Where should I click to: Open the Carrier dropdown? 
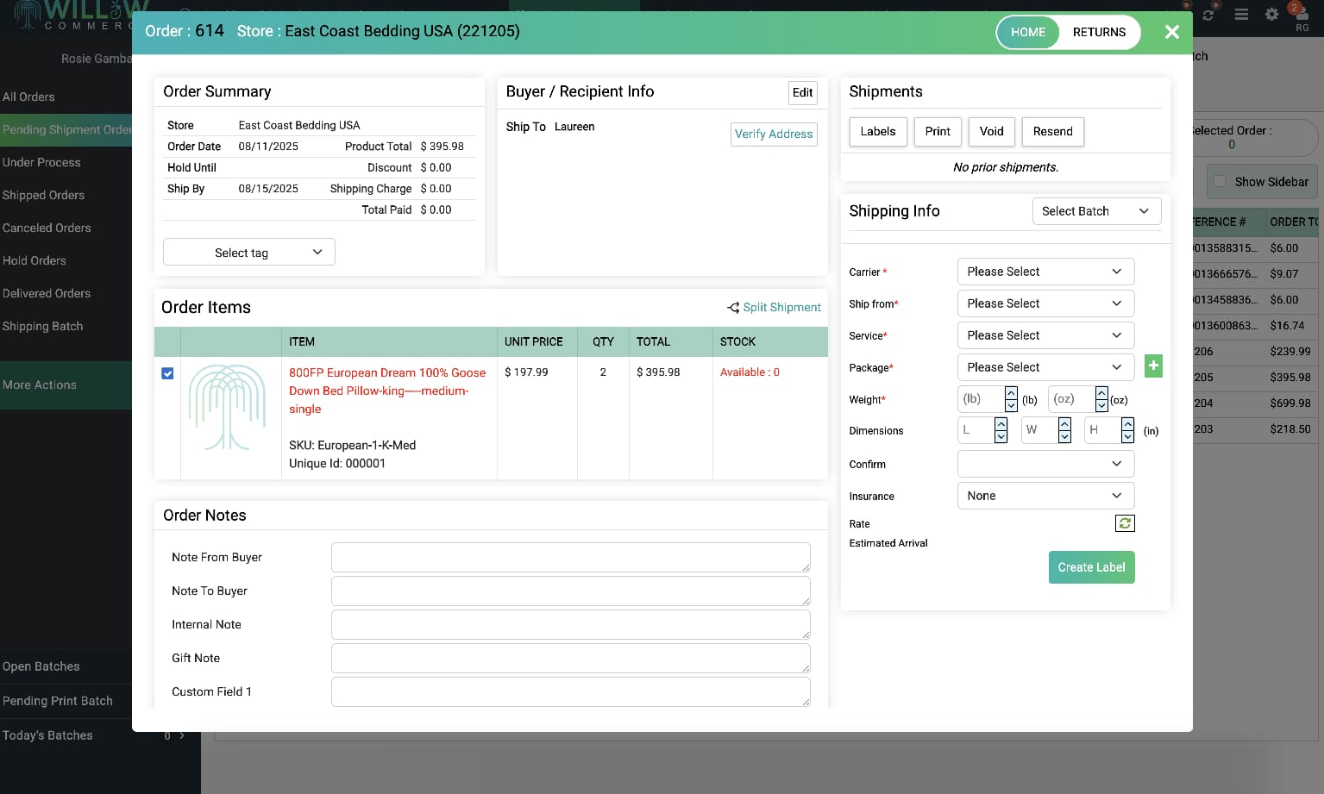point(1045,272)
